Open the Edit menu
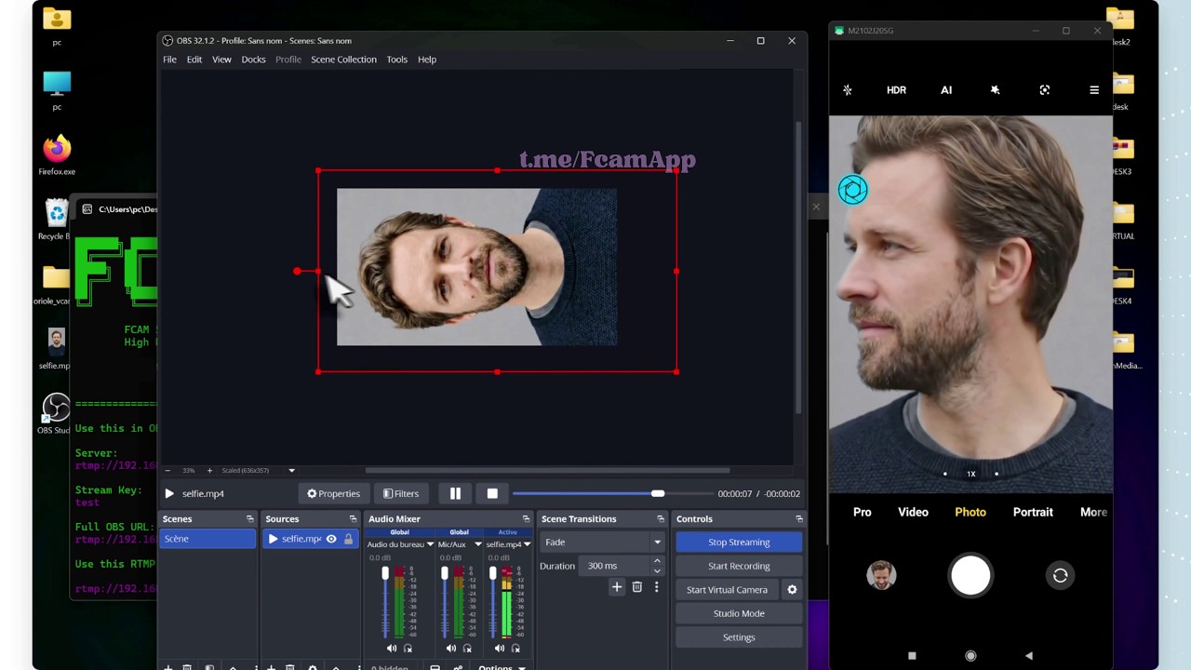This screenshot has width=1191, height=670. point(194,60)
